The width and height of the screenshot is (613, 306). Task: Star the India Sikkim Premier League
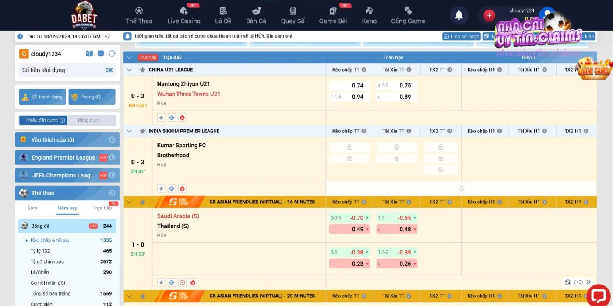pos(142,131)
